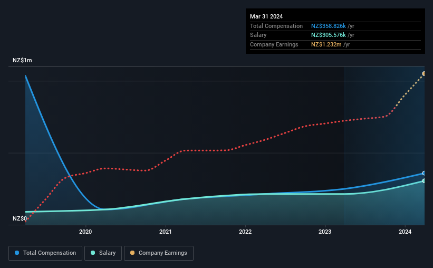
Task: Click the 2023 x-axis label
Action: [x=325, y=232]
